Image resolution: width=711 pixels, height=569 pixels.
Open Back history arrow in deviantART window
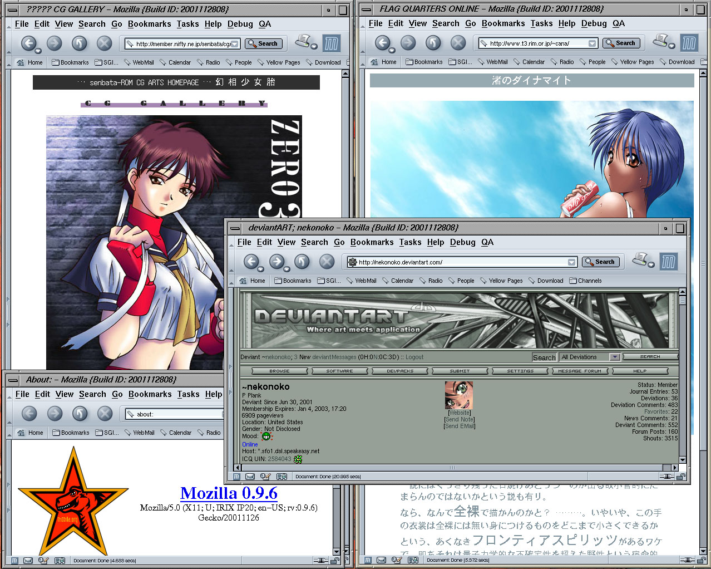pos(260,269)
